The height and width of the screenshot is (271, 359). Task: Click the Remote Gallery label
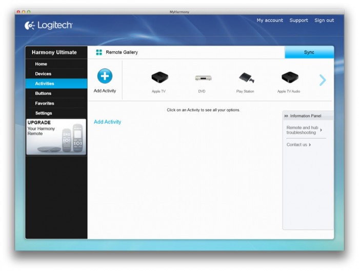point(122,52)
